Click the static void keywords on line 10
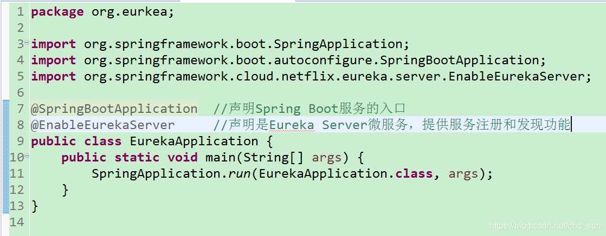 point(156,158)
